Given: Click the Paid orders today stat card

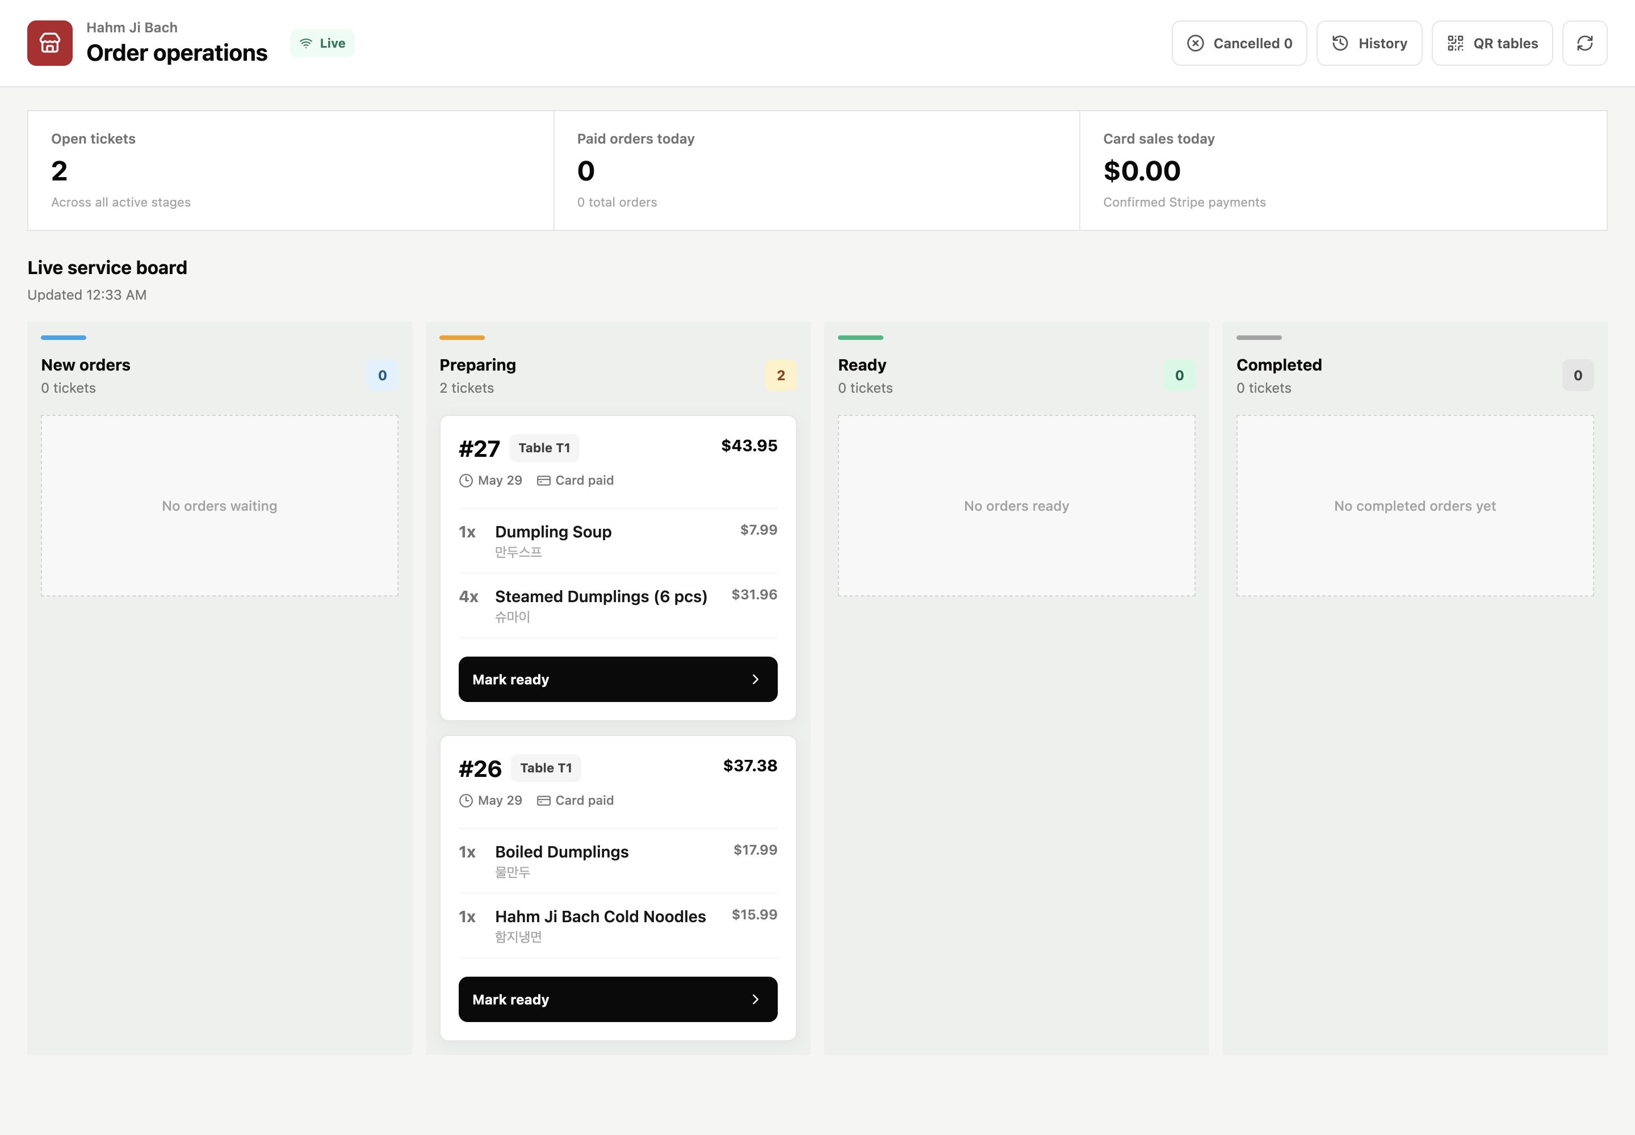Looking at the screenshot, I should click(817, 171).
